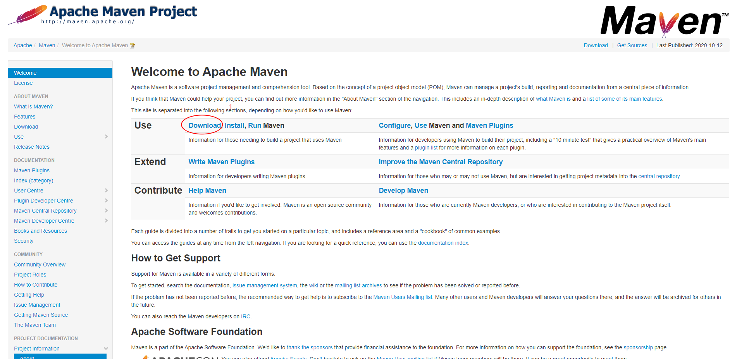Open The Maven Team sidebar link
737x359 pixels.
[35, 325]
